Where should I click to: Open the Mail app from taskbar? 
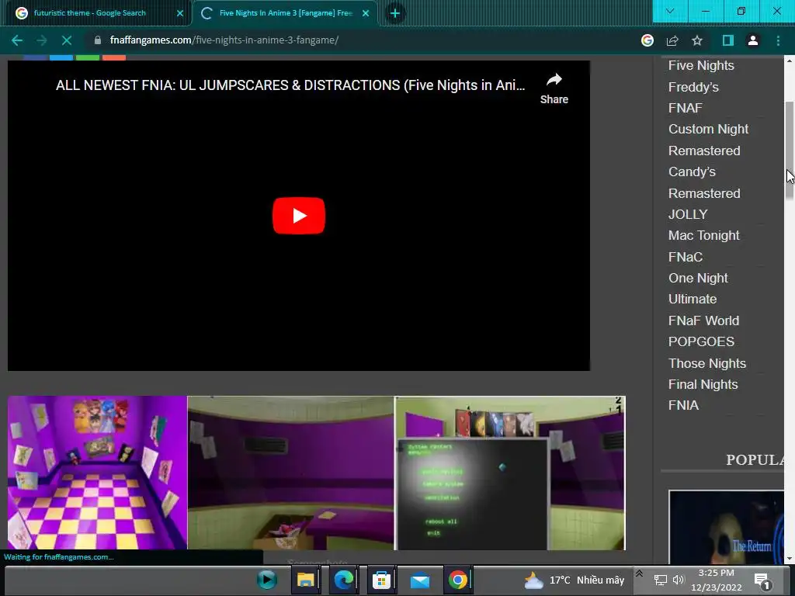420,580
